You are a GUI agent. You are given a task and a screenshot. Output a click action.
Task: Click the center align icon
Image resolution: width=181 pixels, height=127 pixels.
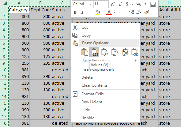(90, 12)
